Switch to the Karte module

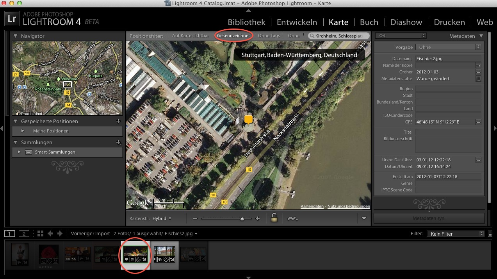point(338,22)
